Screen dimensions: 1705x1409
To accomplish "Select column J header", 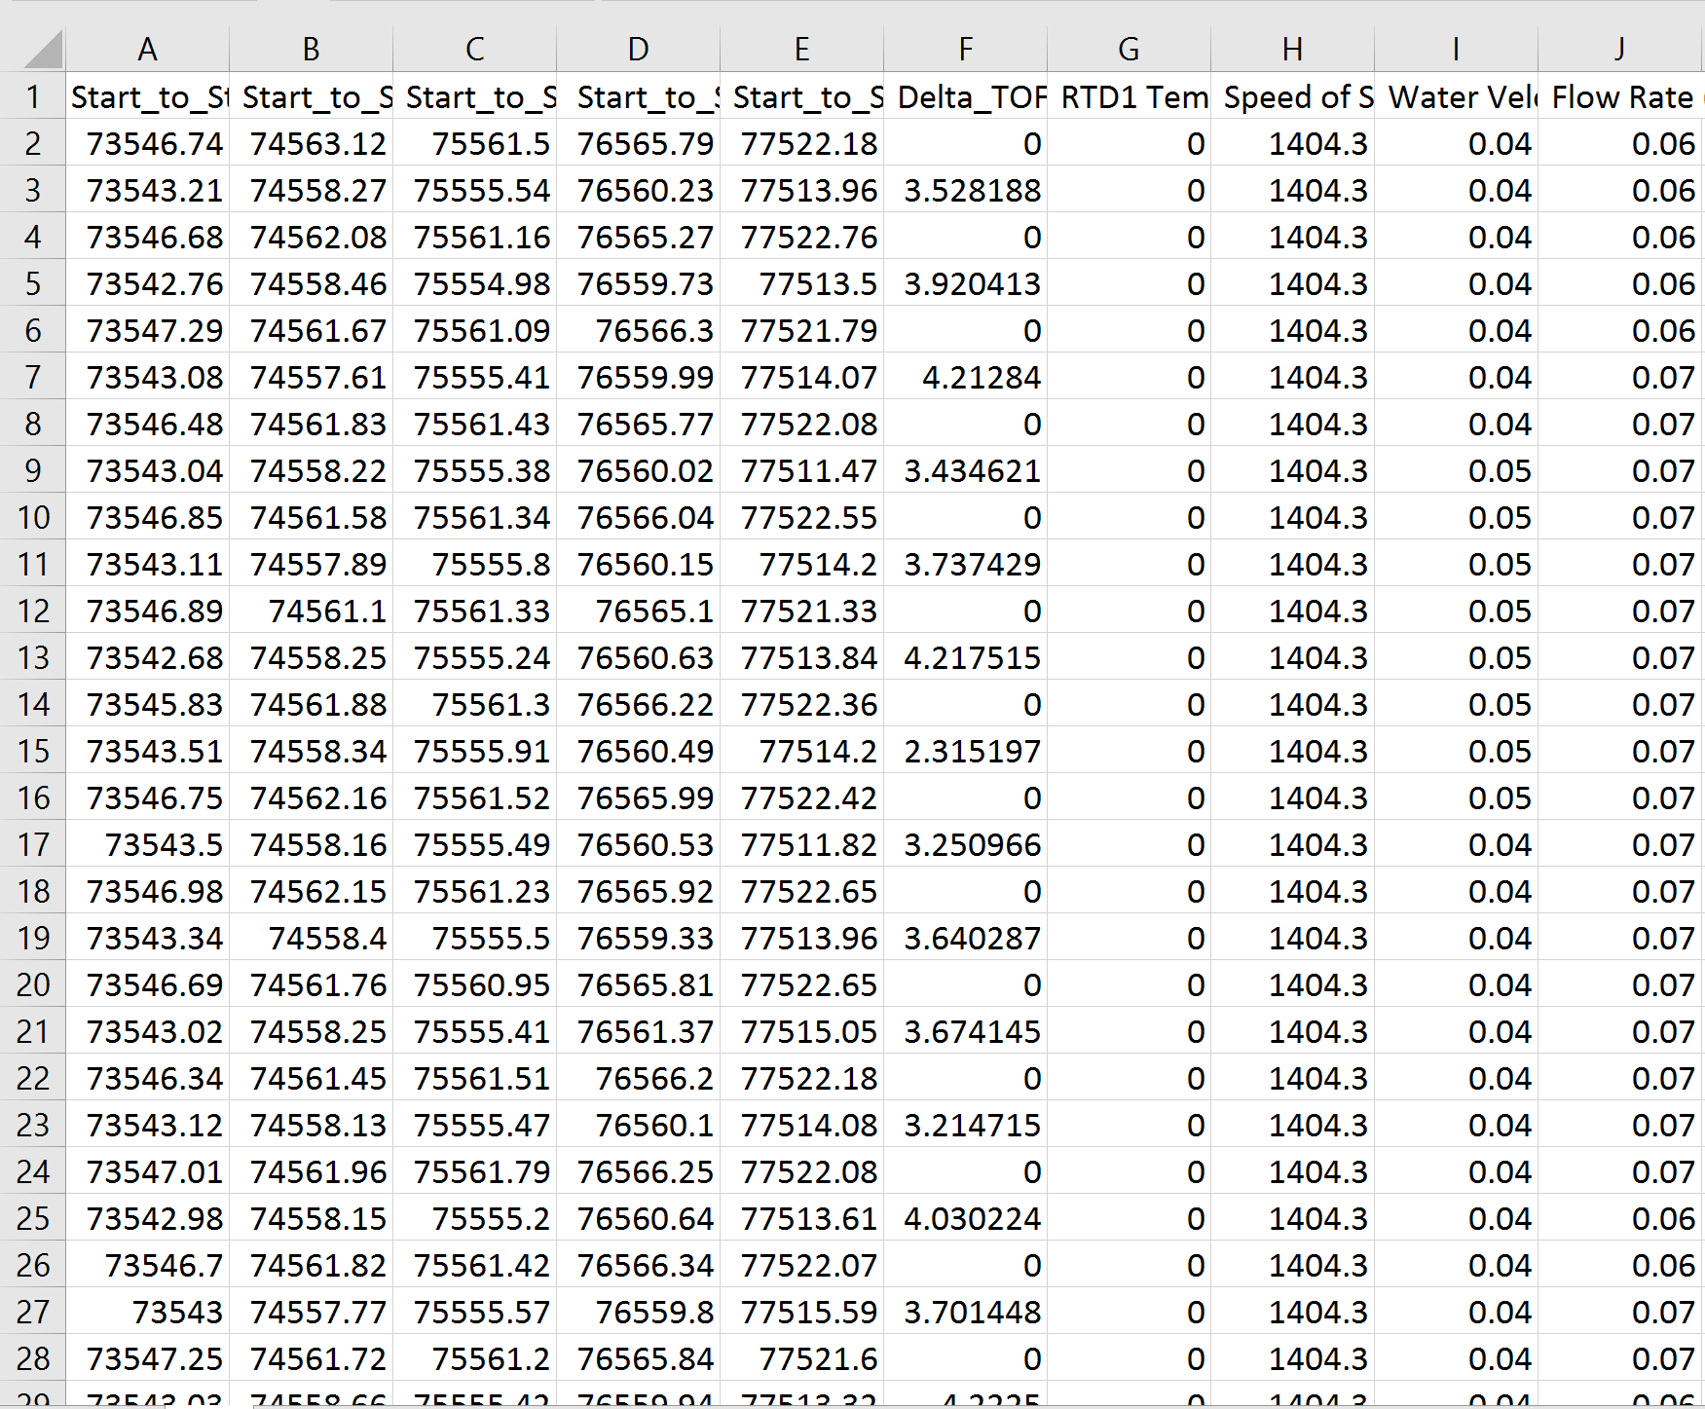I will coord(1619,49).
